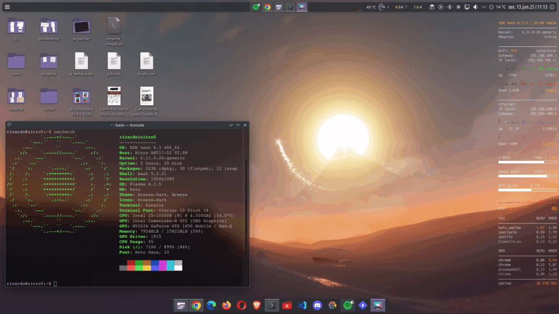Open the Dolphin file manager in the dock
The image size is (559, 314).
[181, 305]
